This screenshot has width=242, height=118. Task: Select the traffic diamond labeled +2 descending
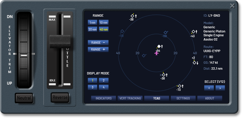[x=194, y=63]
